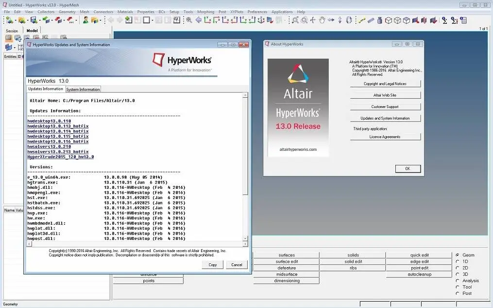493x308 pixels.
Task: Switch to the System Information tab
Action: [x=83, y=90]
